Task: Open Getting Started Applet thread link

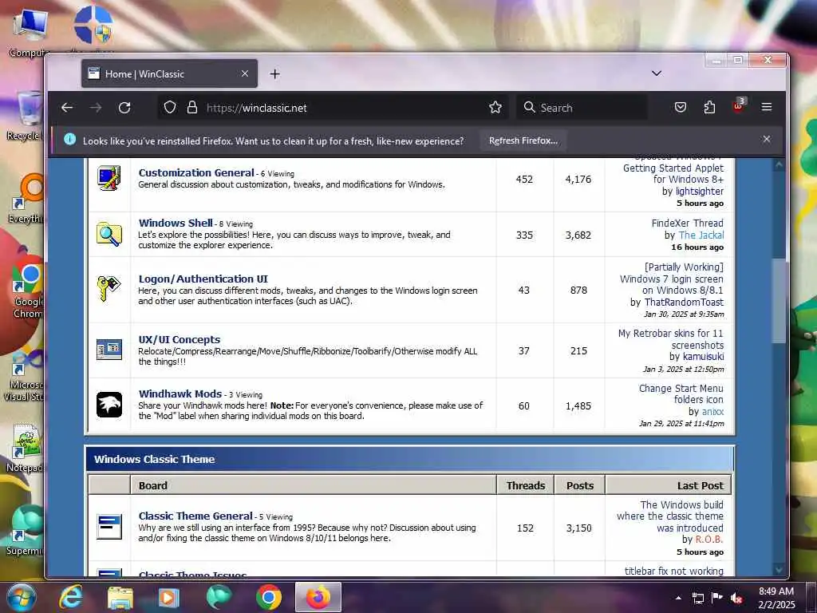Action: [x=673, y=173]
